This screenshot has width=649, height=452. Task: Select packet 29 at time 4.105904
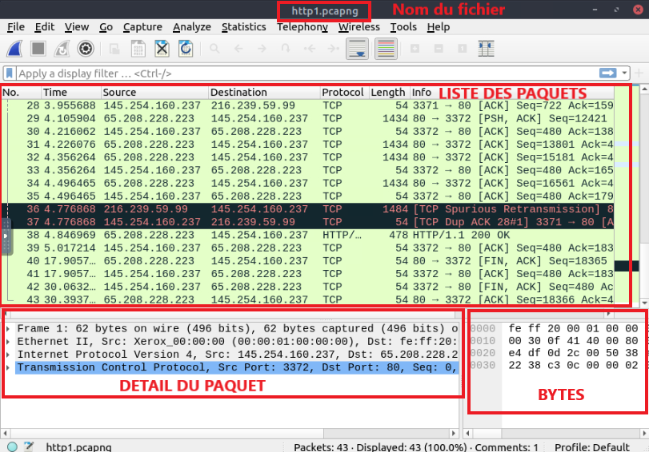tap(307, 118)
